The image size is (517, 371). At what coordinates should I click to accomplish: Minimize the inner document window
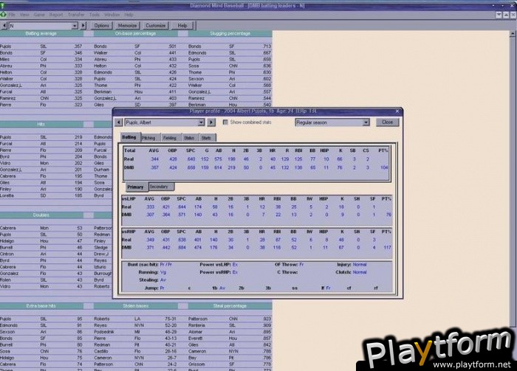pyautogui.click(x=499, y=15)
